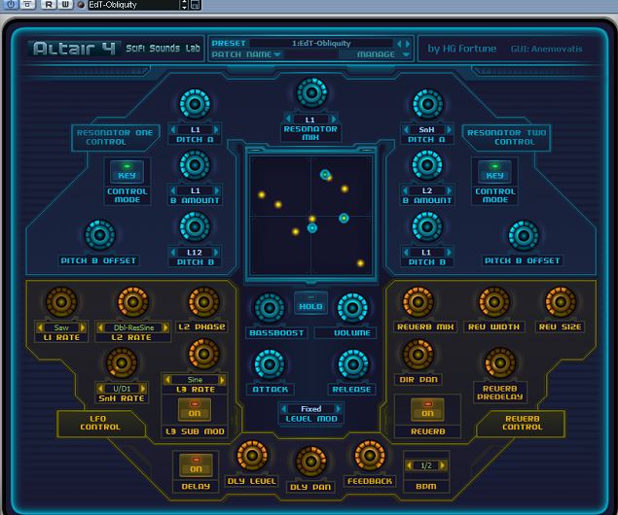Click the LFO Control section label
Screen dimensions: 618x515
(99, 423)
